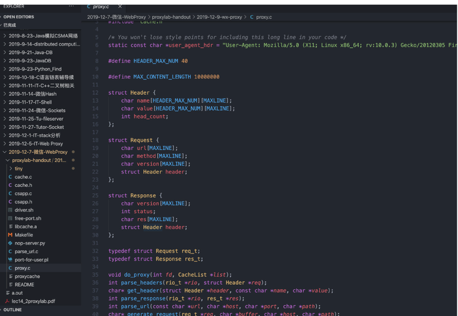Open csapp.h file icon
Image resolution: width=458 pixels, height=316 pixels.
click(10, 202)
